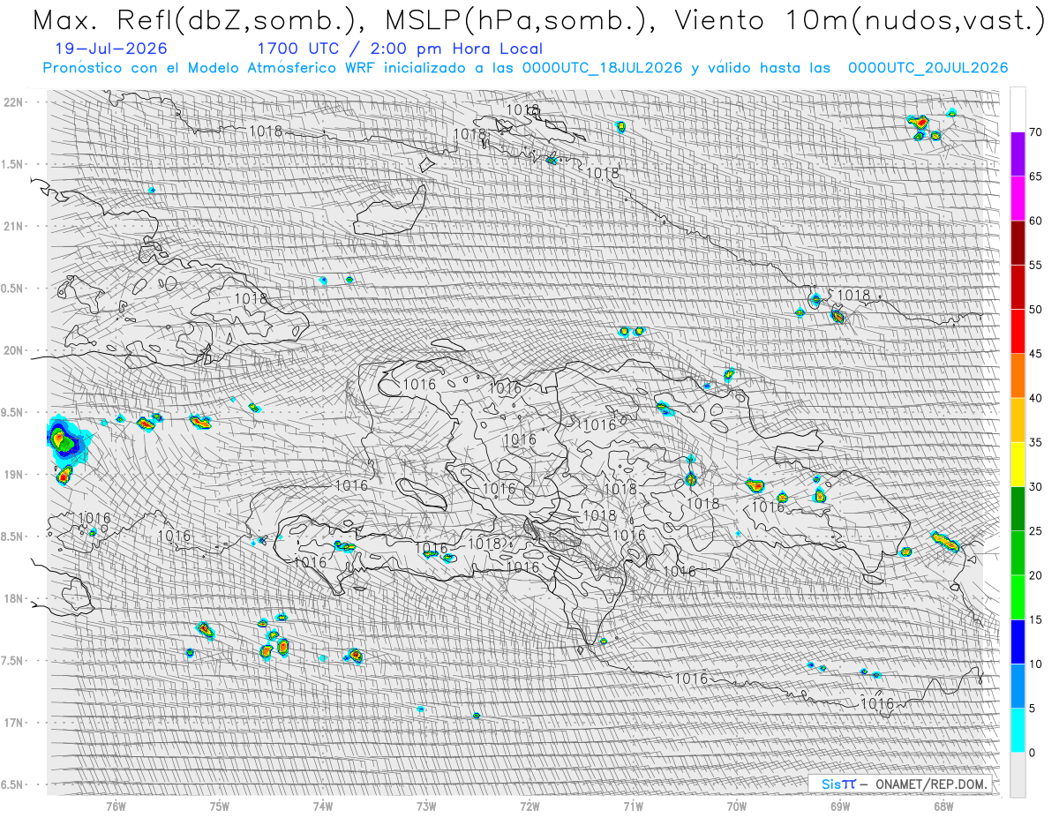Click the colorbar value 50

click(x=1035, y=310)
